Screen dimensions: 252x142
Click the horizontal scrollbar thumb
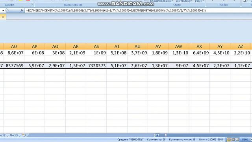pyautogui.click(x=165, y=135)
